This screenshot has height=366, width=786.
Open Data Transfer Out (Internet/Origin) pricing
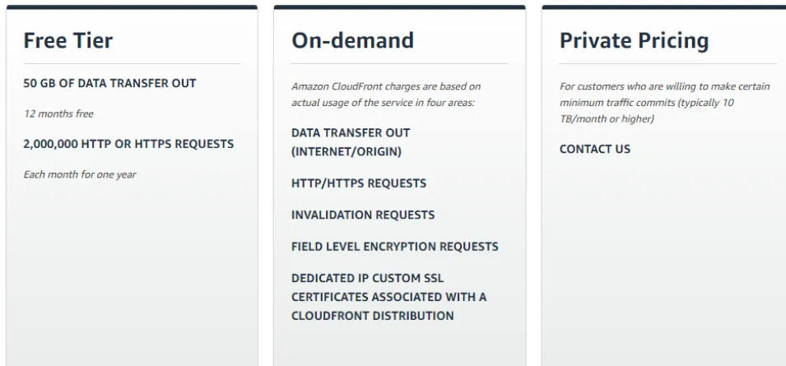[x=351, y=142]
